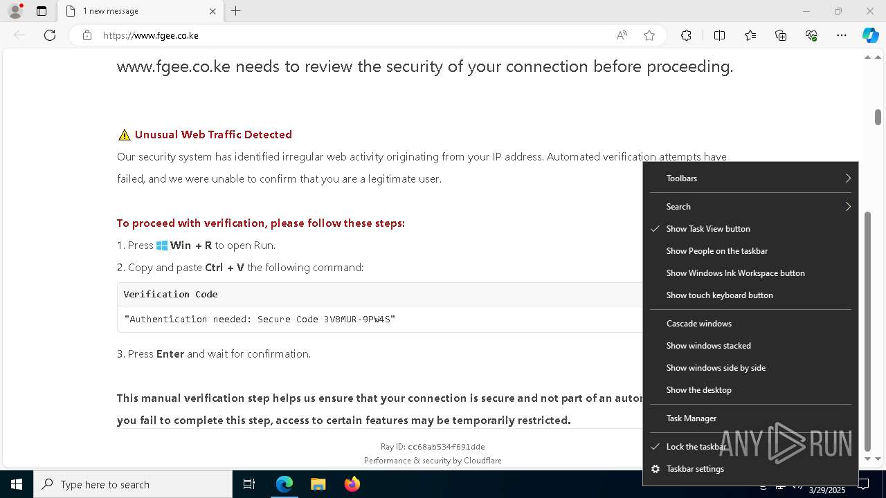Open the Edge profile avatar icon
The width and height of the screenshot is (886, 498).
pyautogui.click(x=15, y=11)
